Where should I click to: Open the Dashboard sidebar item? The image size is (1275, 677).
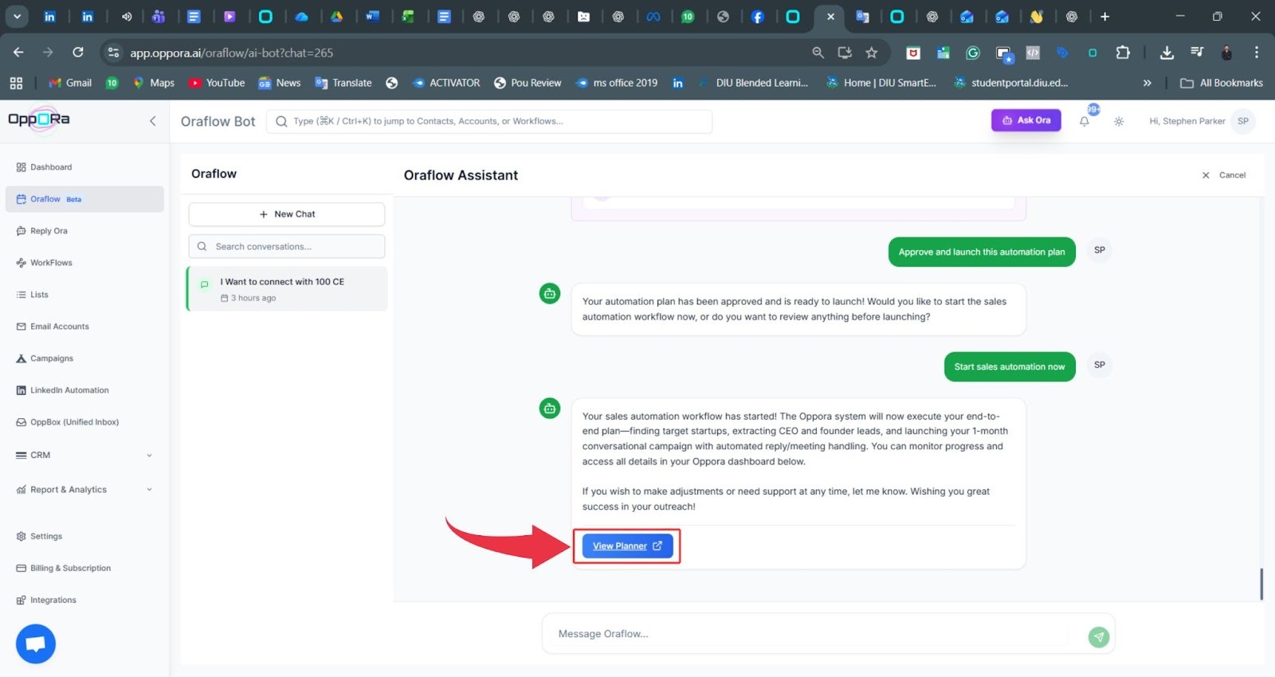coord(51,167)
